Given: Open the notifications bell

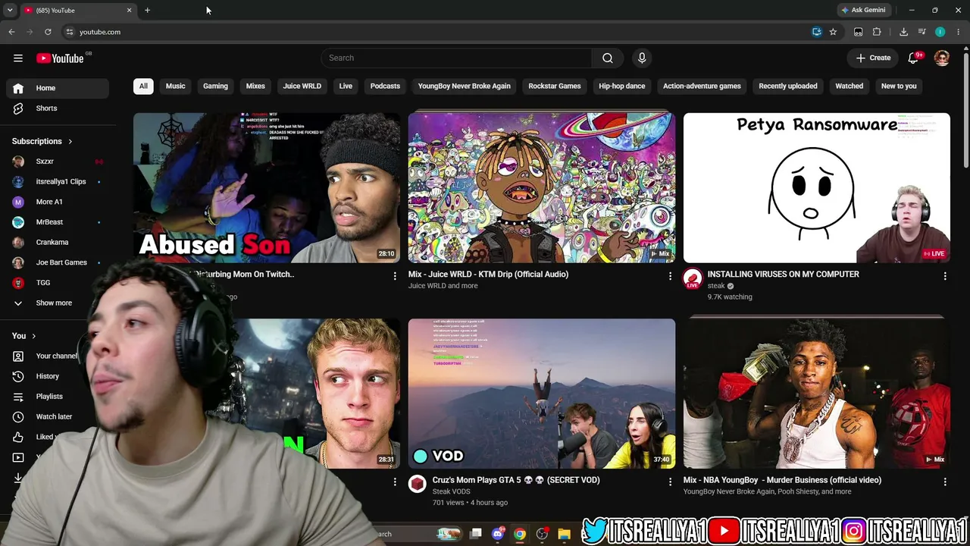Looking at the screenshot, I should (914, 58).
